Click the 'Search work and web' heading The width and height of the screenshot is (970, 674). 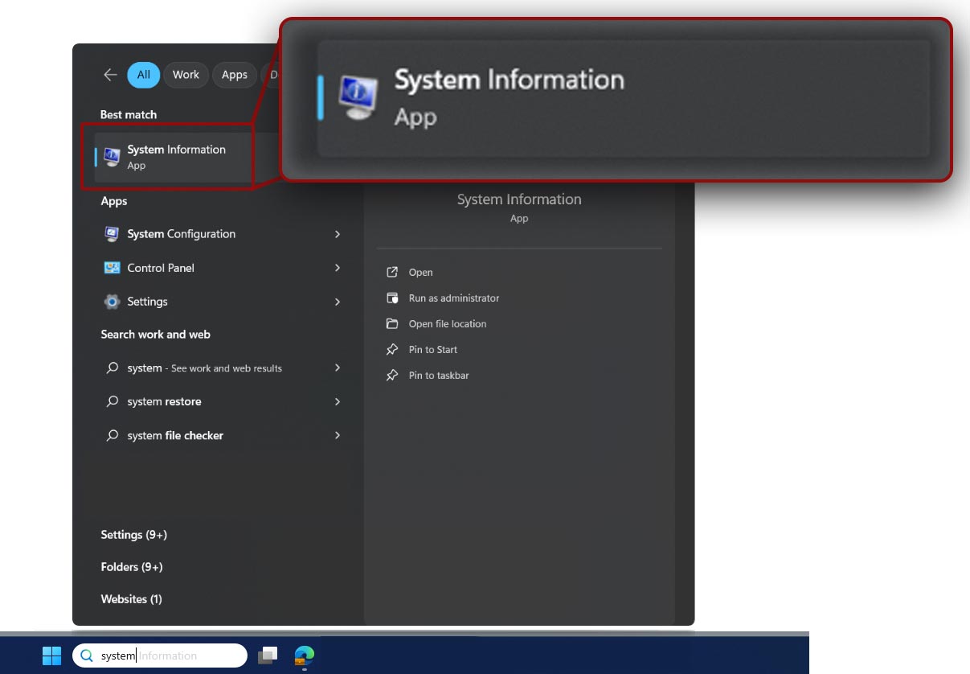155,335
